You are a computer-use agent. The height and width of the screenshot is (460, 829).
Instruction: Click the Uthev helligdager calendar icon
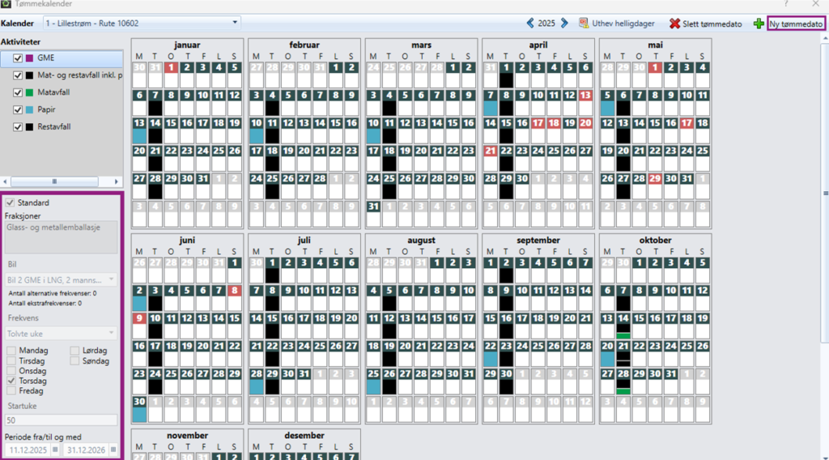point(584,23)
